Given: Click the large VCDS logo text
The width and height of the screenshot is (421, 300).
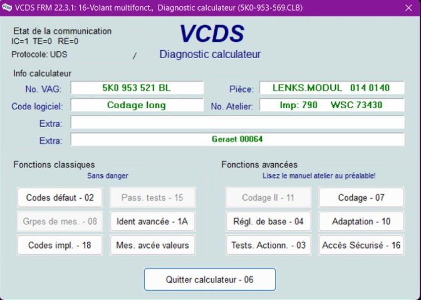Looking at the screenshot, I should [212, 34].
